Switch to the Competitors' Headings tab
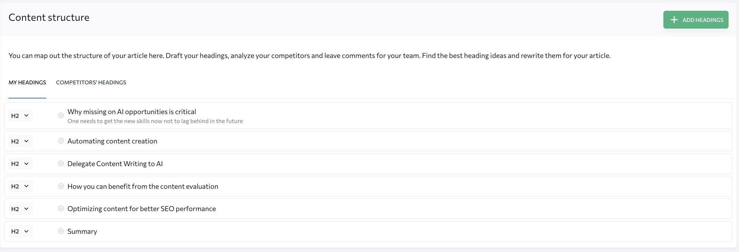Screen dimensions: 739x252 click(x=91, y=83)
